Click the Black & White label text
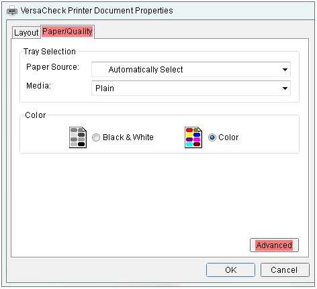 (x=128, y=137)
